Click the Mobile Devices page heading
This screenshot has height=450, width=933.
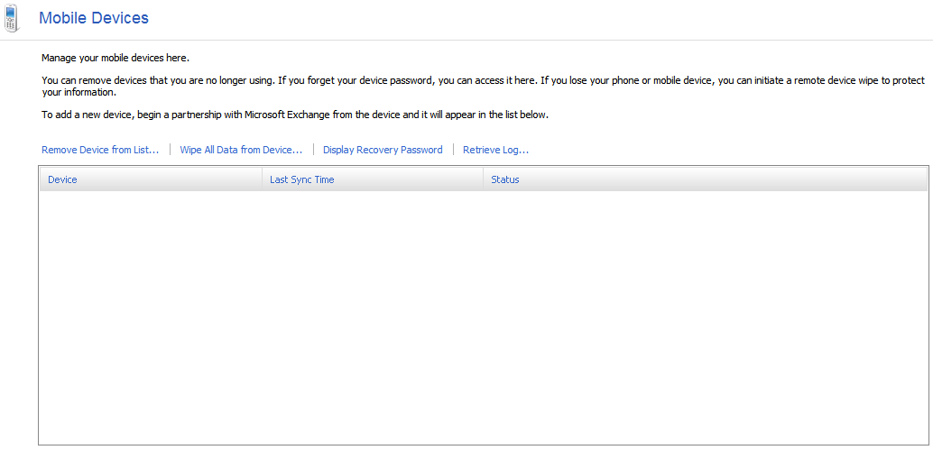[94, 18]
